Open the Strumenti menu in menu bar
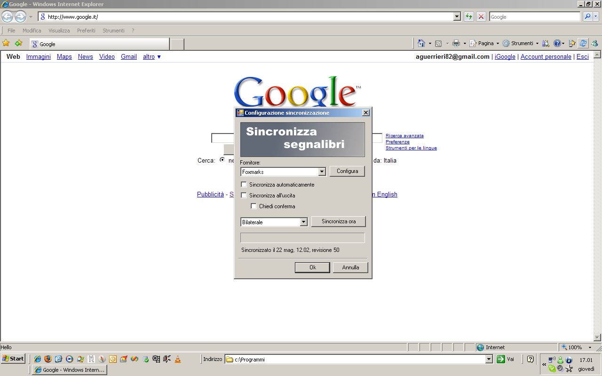Viewport: 602px width, 376px height. (x=113, y=31)
